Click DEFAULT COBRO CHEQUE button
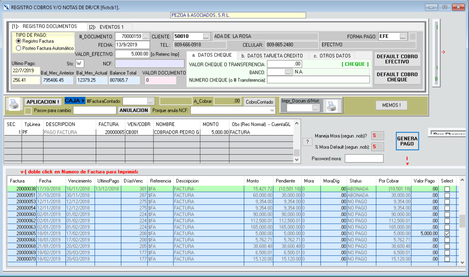This screenshot has height=277, width=469. coord(397,77)
